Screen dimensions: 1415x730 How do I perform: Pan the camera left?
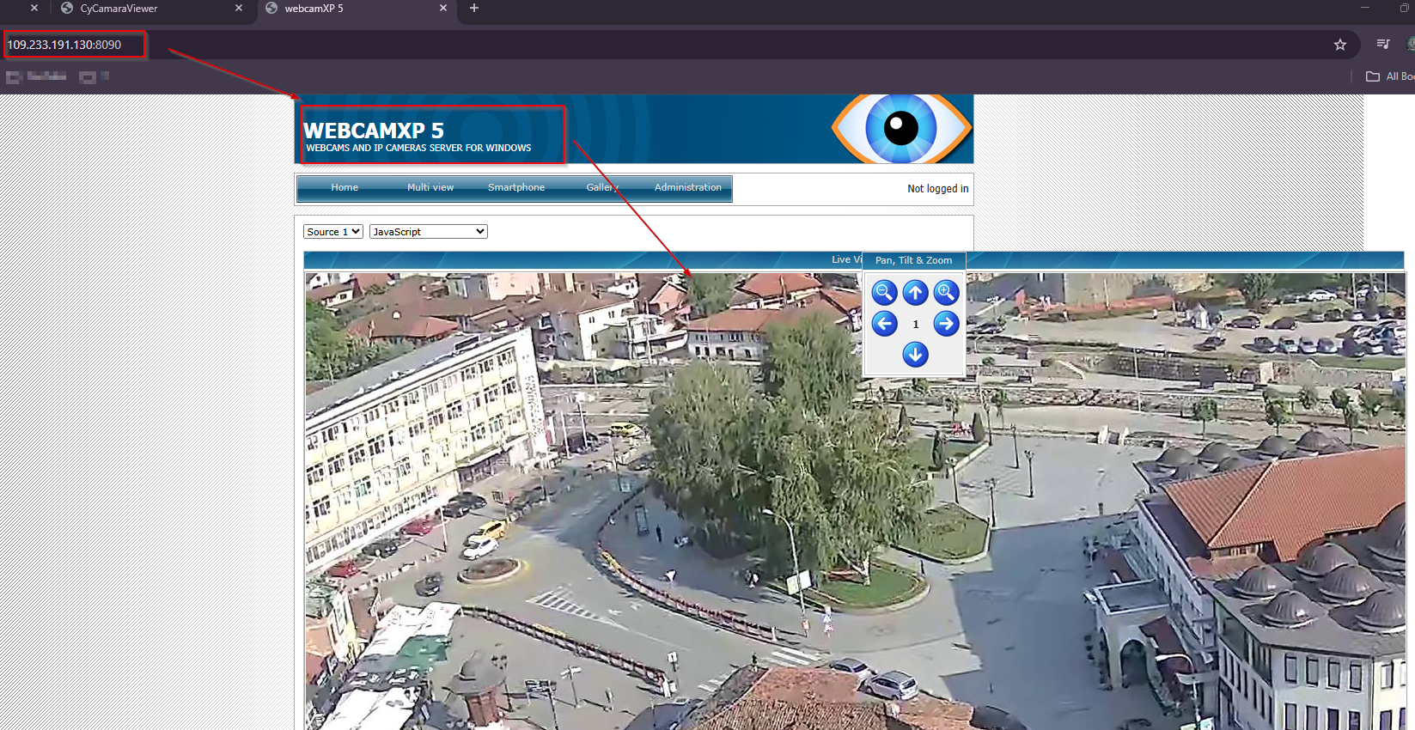click(x=884, y=324)
